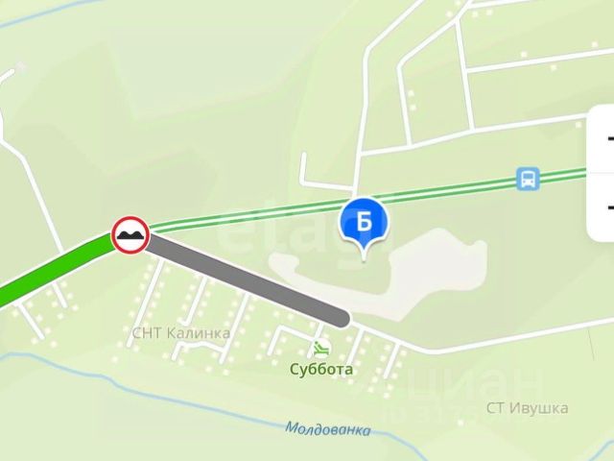614x461 pixels.
Task: Click small building square near СТ Ивушка
Action: coord(460,423)
